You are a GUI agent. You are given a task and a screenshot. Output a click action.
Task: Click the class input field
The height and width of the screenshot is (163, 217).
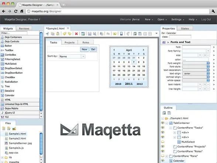(x=180, y=37)
